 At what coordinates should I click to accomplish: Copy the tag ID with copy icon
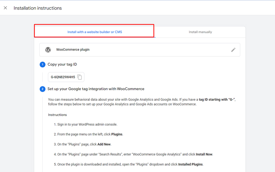(x=80, y=77)
